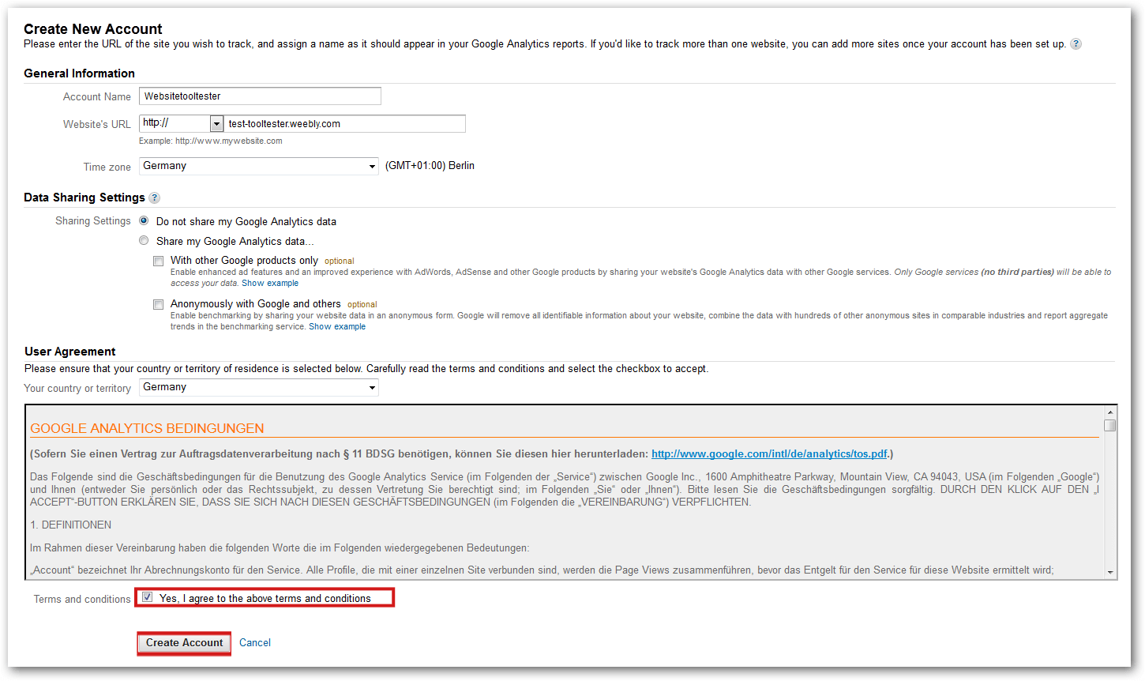1145x681 pixels.
Task: Click the '(GMT+01:00) Berlin' time zone text
Action: pyautogui.click(x=430, y=166)
